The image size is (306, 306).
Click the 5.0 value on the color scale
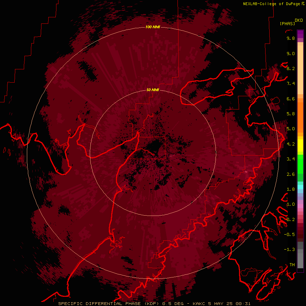pos(291,129)
